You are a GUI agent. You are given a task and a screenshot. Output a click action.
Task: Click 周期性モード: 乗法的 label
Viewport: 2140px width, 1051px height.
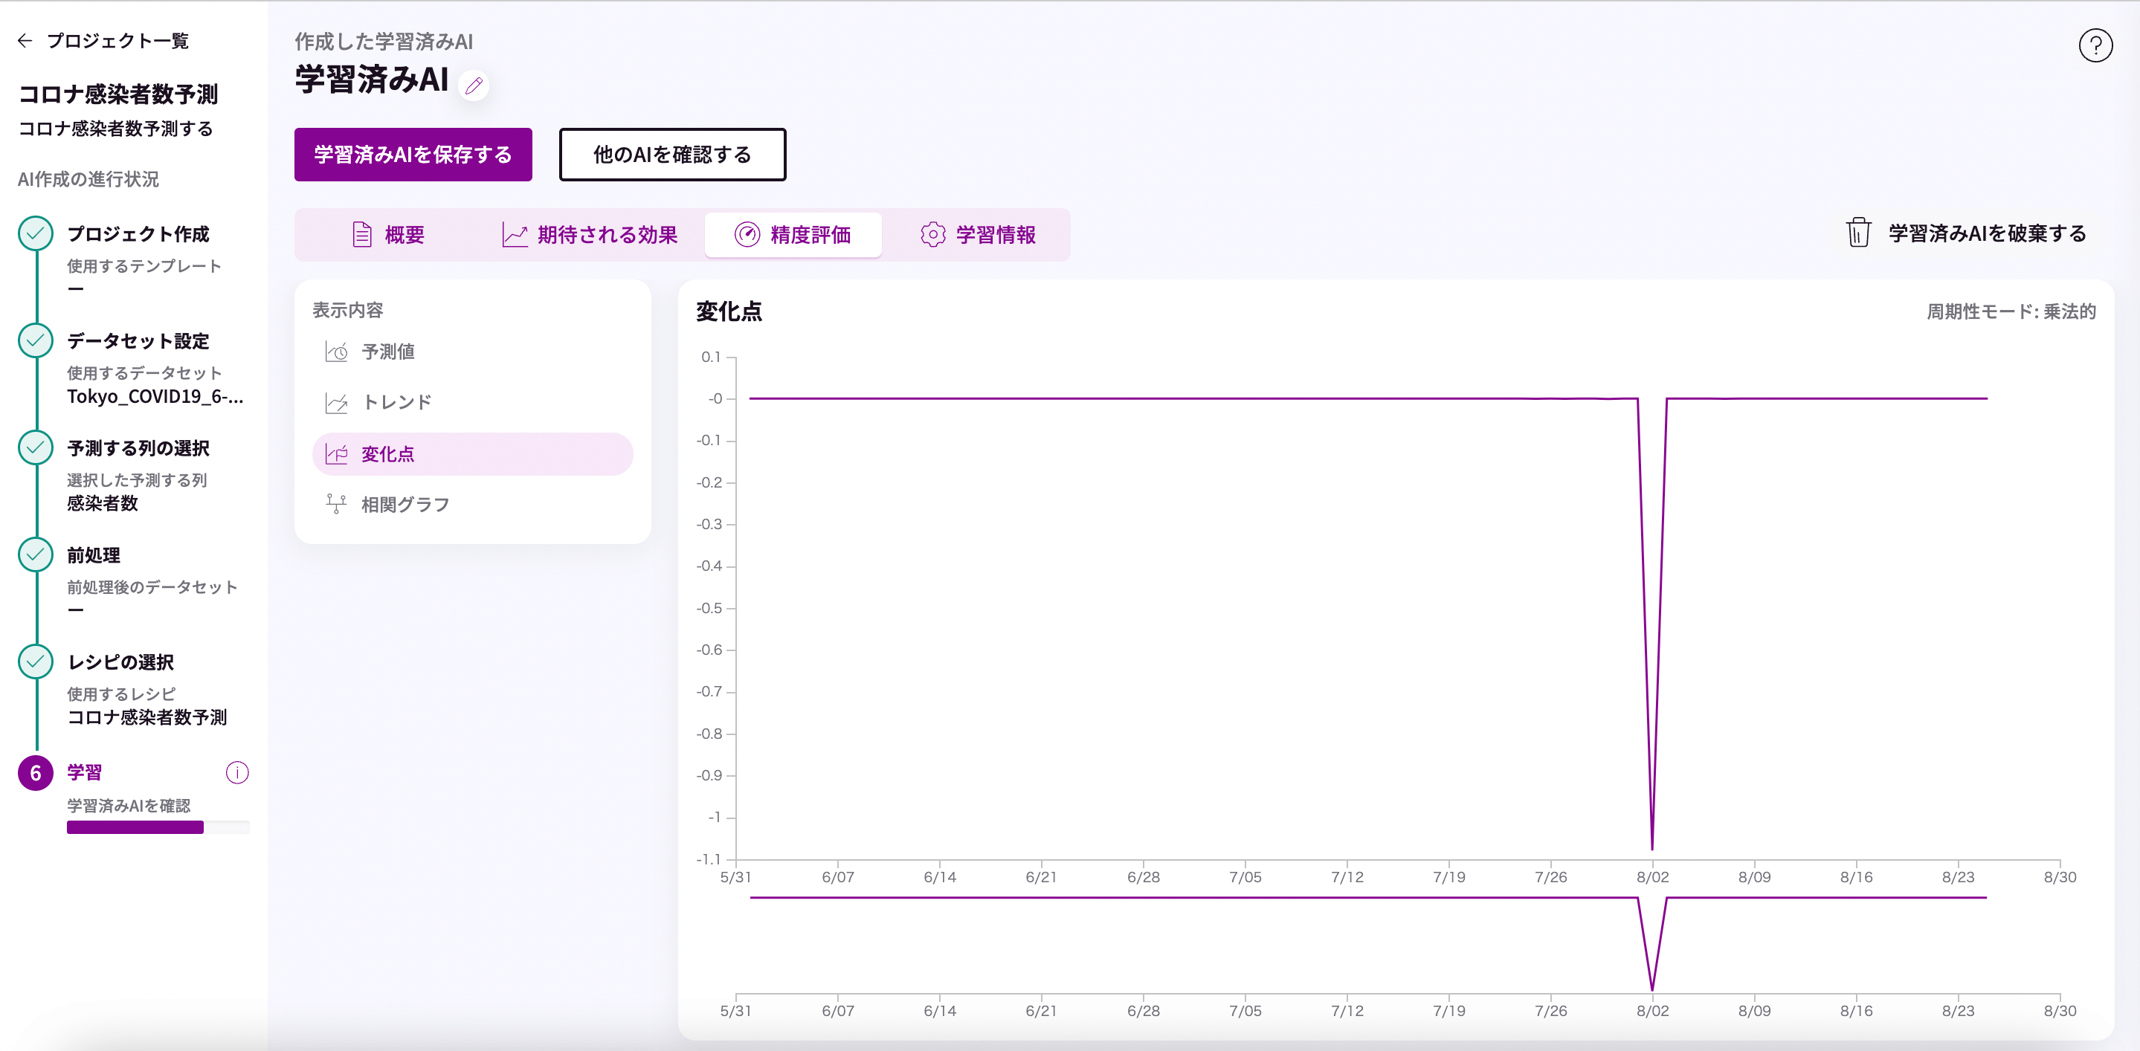click(x=2011, y=312)
